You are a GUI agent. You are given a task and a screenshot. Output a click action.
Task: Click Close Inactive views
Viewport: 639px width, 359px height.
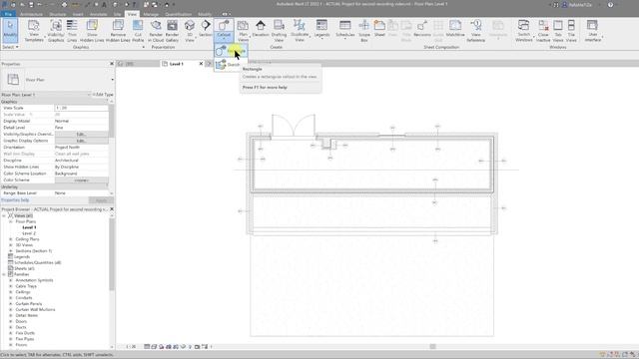pos(543,31)
